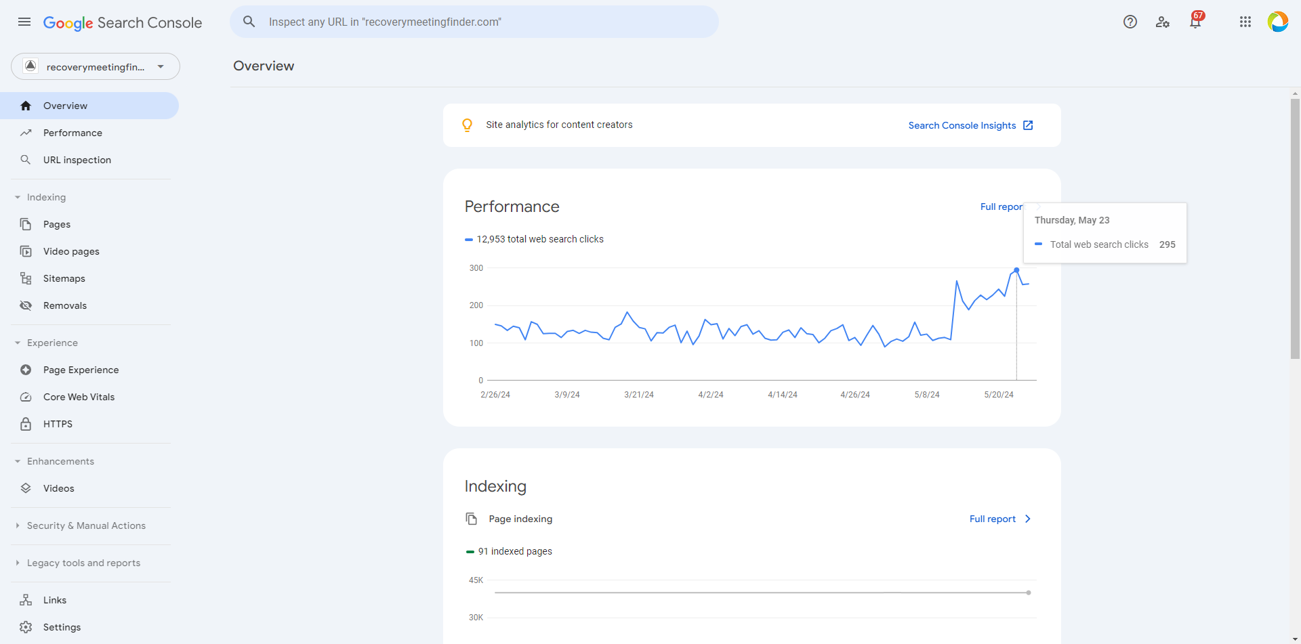1301x644 pixels.
Task: Click the account profile avatar
Action: pyautogui.click(x=1277, y=22)
